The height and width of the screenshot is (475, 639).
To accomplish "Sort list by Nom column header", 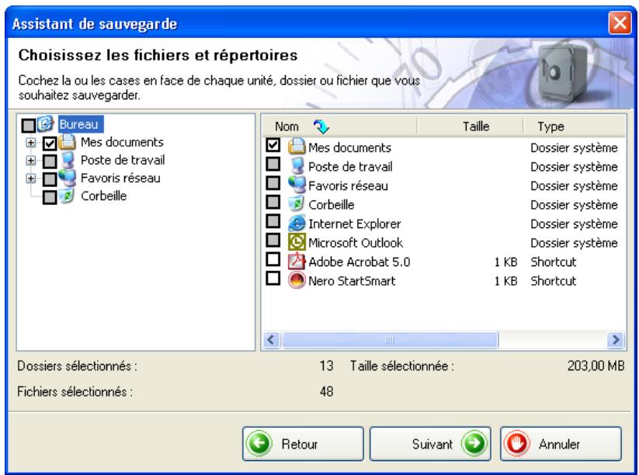I will (340, 127).
